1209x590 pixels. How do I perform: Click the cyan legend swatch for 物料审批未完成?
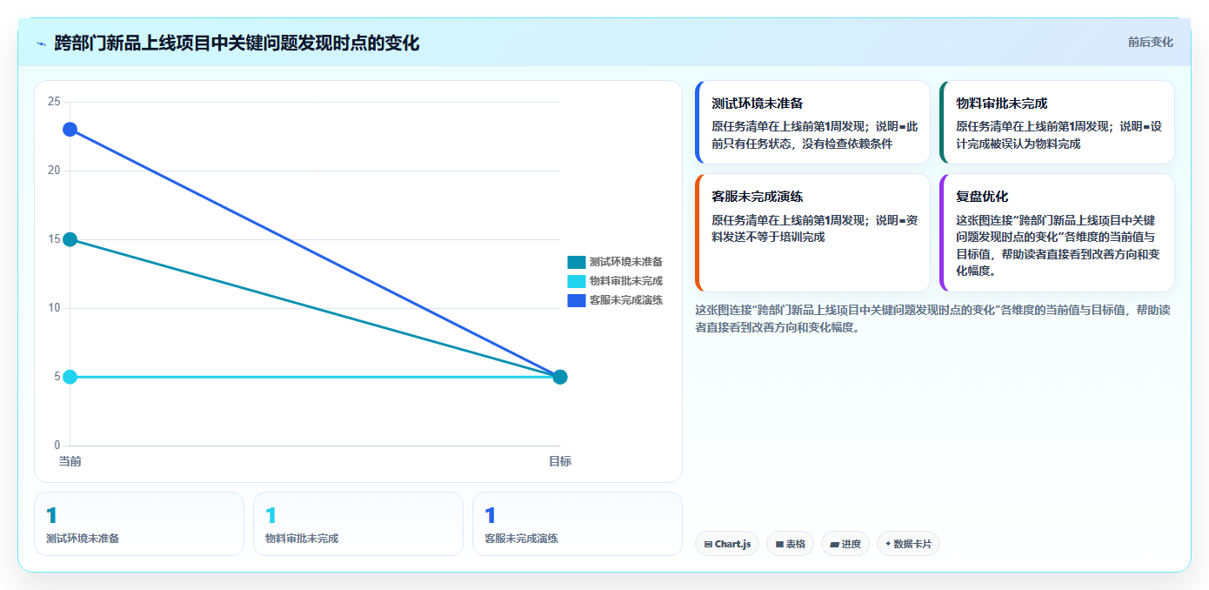[x=577, y=281]
